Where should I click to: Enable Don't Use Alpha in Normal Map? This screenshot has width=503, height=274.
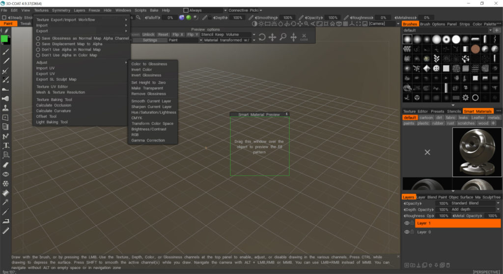tap(68, 50)
